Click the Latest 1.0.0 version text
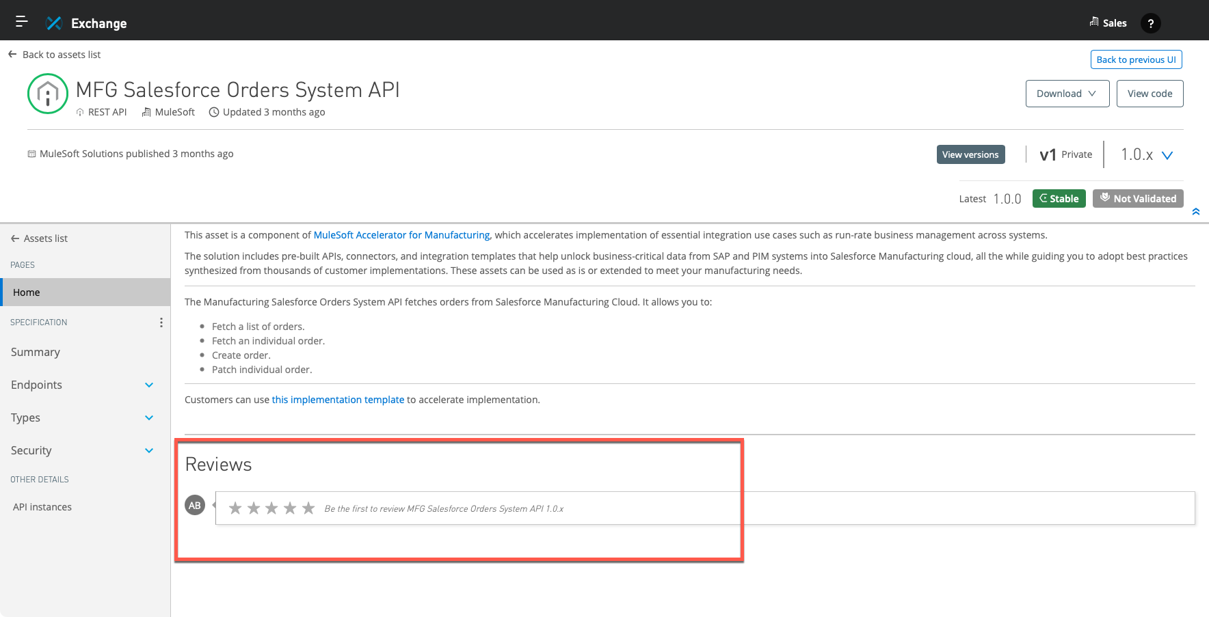This screenshot has height=617, width=1209. (990, 199)
